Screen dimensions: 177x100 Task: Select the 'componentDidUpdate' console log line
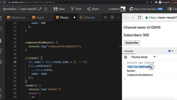(140, 75)
